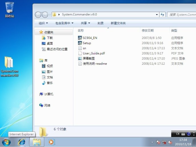
Task: Refresh the current folder view
Action: [x=162, y=14]
